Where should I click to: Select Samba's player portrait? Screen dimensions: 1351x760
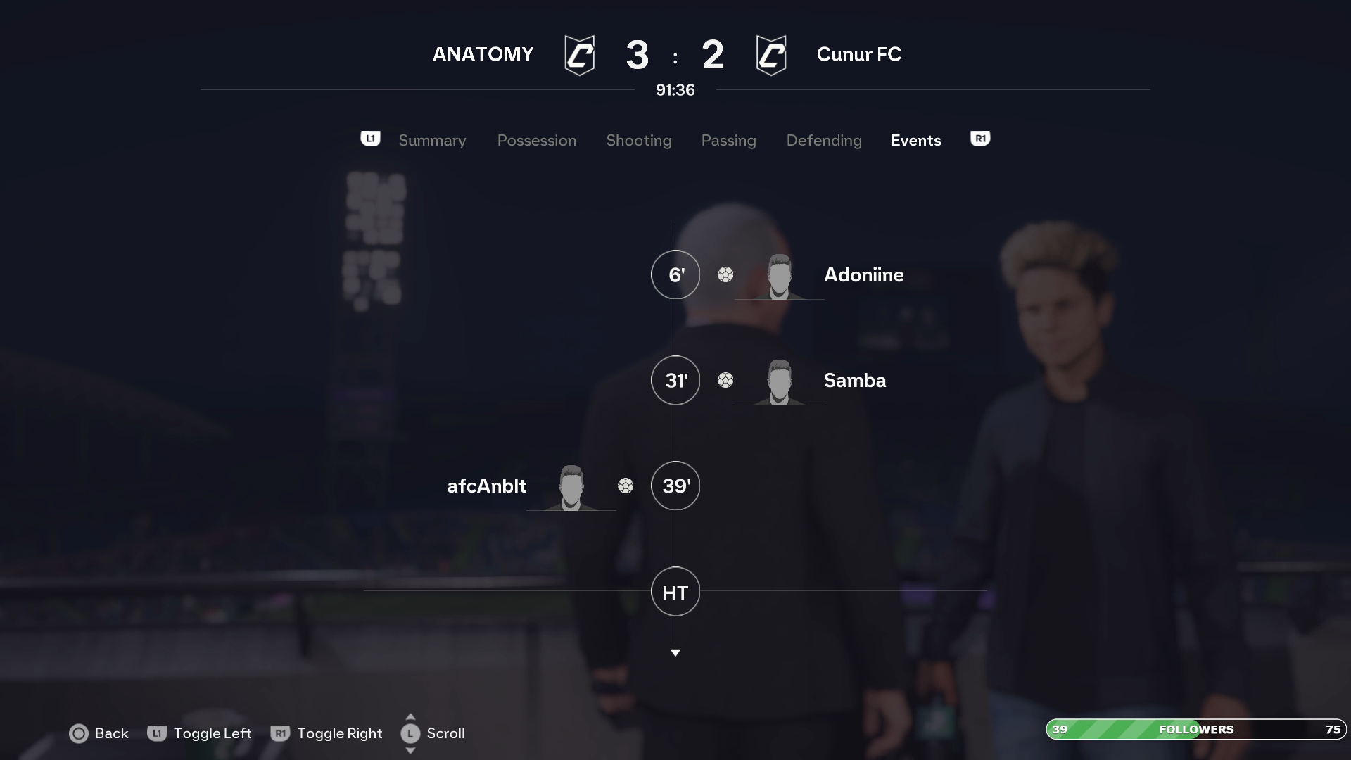pos(780,381)
